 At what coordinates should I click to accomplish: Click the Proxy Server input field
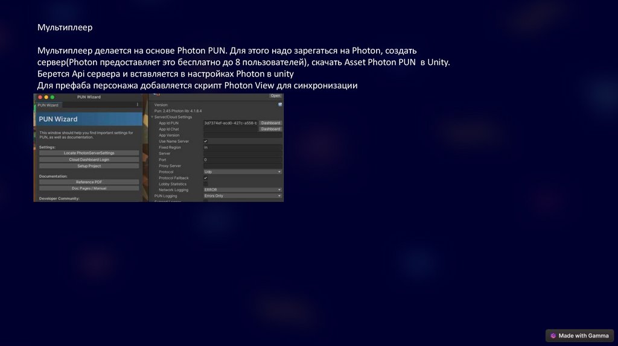click(x=243, y=166)
